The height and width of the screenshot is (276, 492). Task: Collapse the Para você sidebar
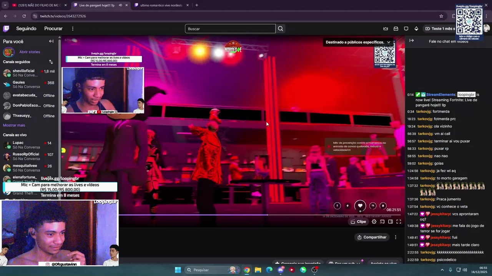point(51,41)
